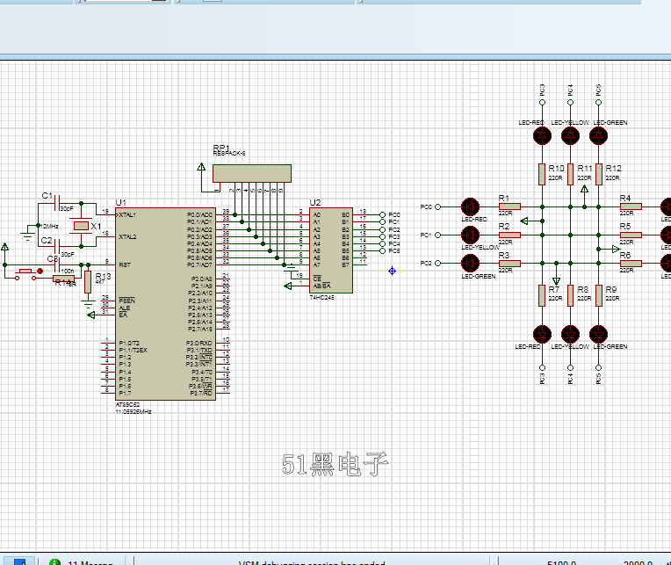The height and width of the screenshot is (565, 671).
Task: Select LED-GREEN connected to resistor R3
Action: click(470, 264)
